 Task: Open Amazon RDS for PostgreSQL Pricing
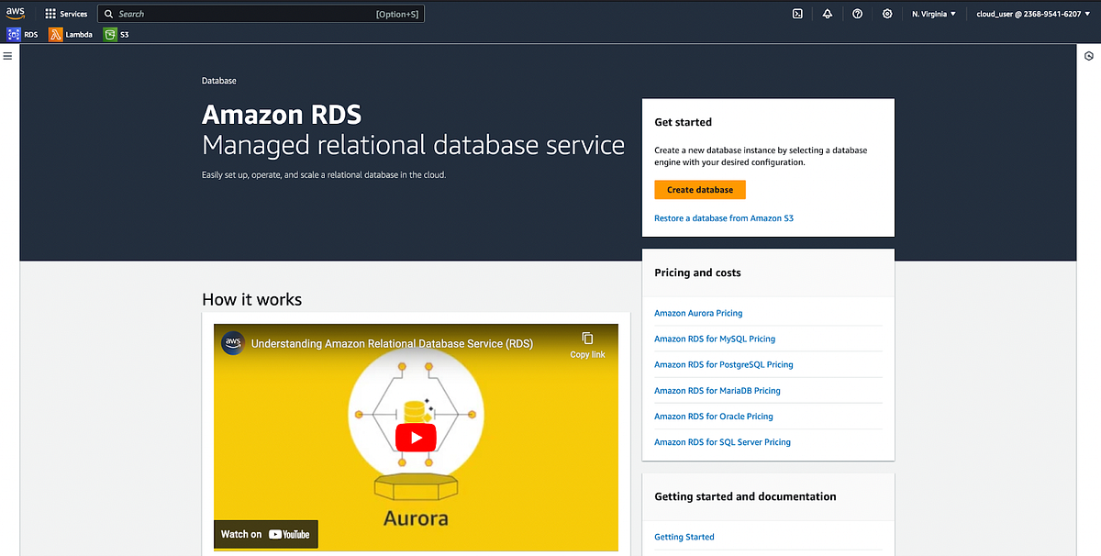point(724,364)
